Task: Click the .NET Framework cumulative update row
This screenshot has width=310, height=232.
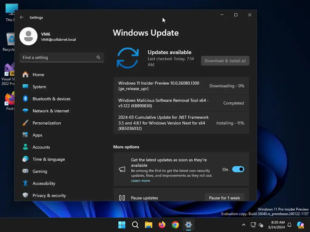Action: pyautogui.click(x=181, y=123)
